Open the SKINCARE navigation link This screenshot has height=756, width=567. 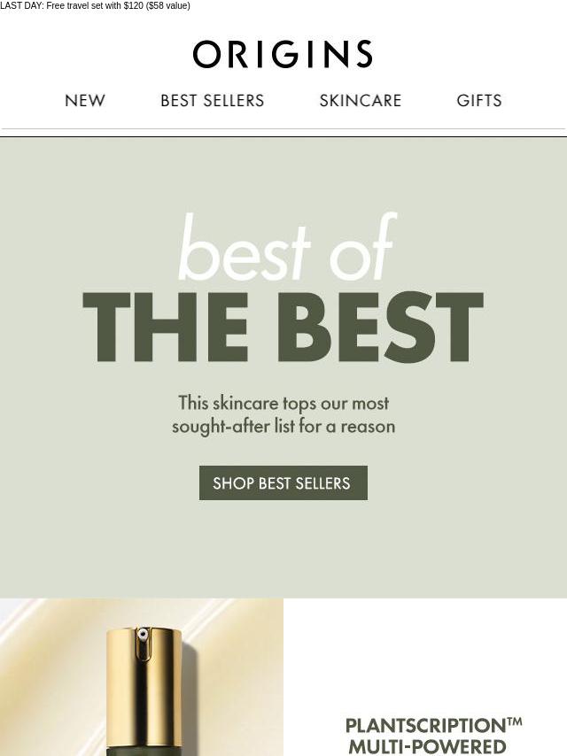point(361,100)
